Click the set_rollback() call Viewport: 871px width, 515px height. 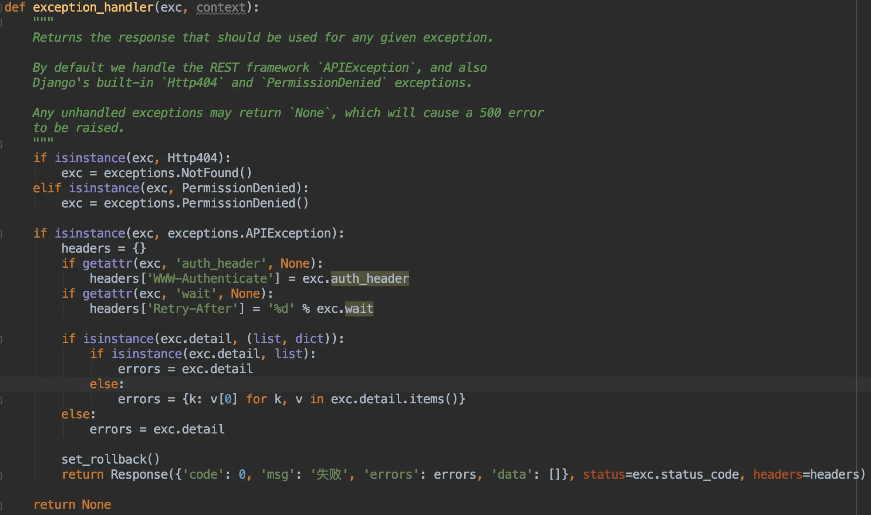[110, 460]
